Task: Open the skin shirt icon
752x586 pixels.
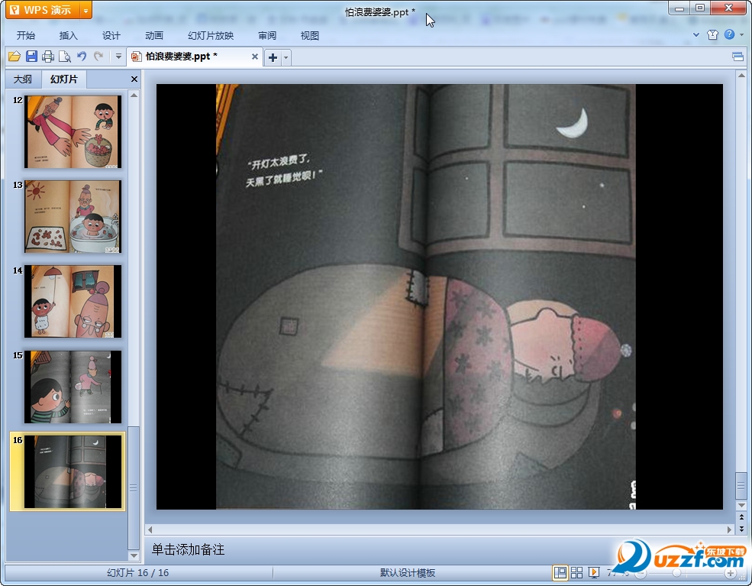Action: click(x=712, y=34)
